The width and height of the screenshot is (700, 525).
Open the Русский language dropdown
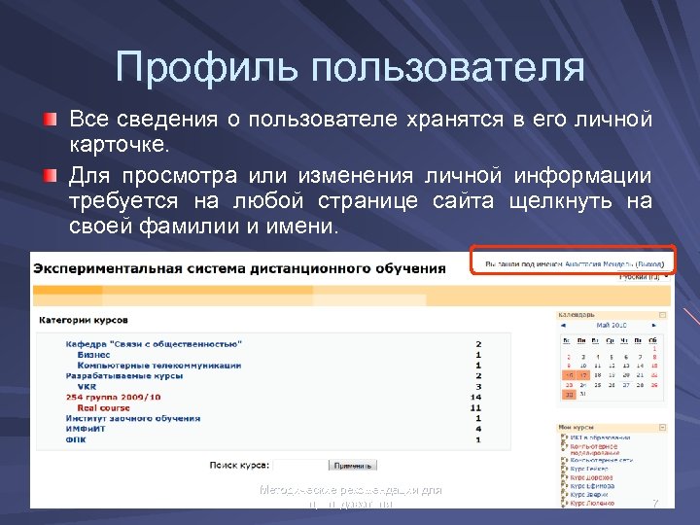point(644,277)
